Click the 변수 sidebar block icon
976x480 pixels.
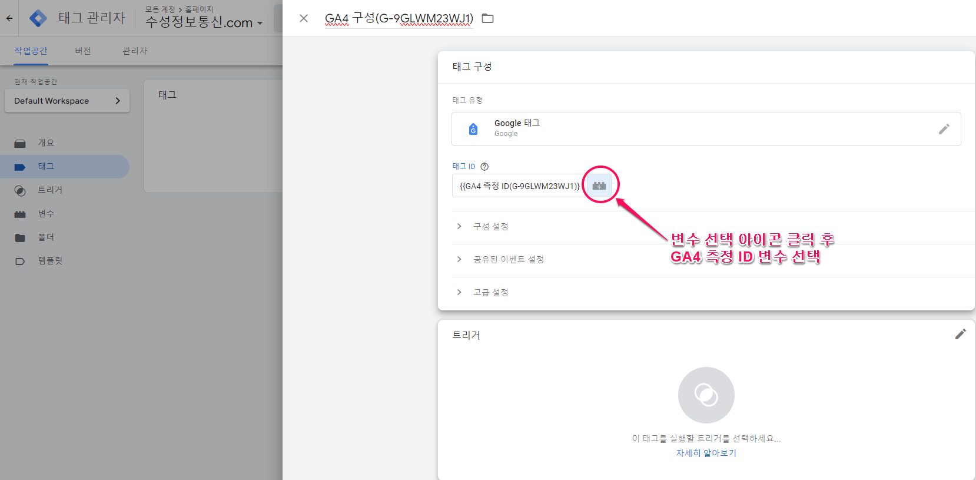pyautogui.click(x=20, y=214)
